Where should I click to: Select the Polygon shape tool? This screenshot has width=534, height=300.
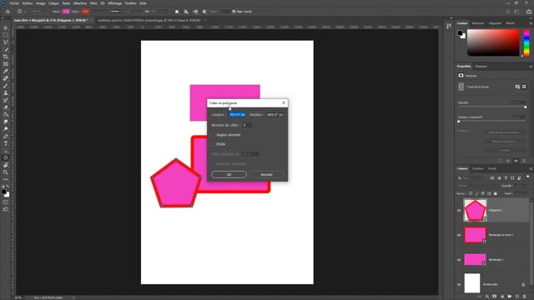point(6,157)
